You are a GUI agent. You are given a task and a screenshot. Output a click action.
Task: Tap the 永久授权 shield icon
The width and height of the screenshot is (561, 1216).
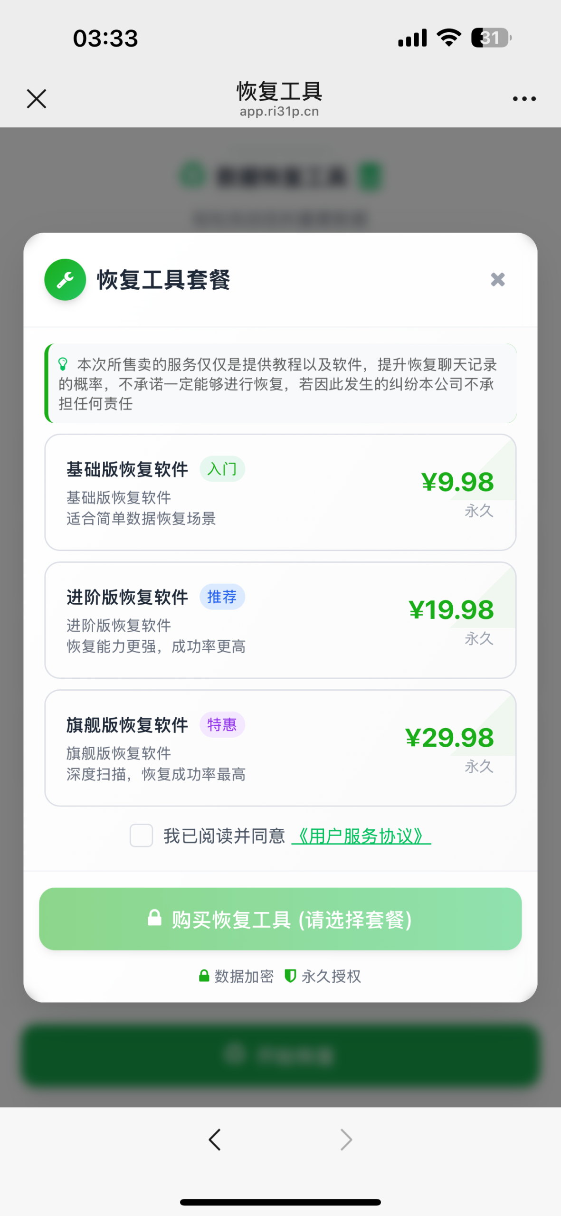pyautogui.click(x=290, y=976)
